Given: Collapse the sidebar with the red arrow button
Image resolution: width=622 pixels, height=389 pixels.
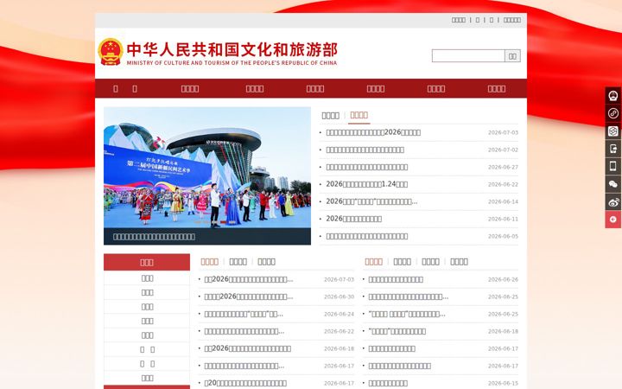Looking at the screenshot, I should (612, 220).
